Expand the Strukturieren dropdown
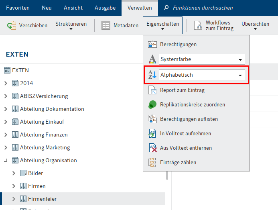Image resolution: width=278 pixels, height=210 pixels. click(x=71, y=26)
